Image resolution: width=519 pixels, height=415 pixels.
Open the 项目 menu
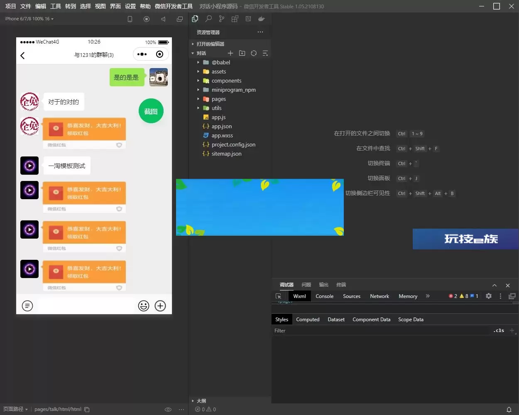tap(10, 6)
